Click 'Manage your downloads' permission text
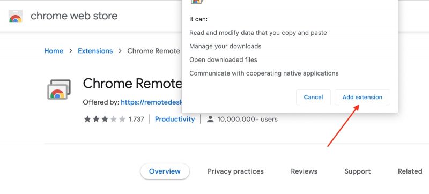 225,46
